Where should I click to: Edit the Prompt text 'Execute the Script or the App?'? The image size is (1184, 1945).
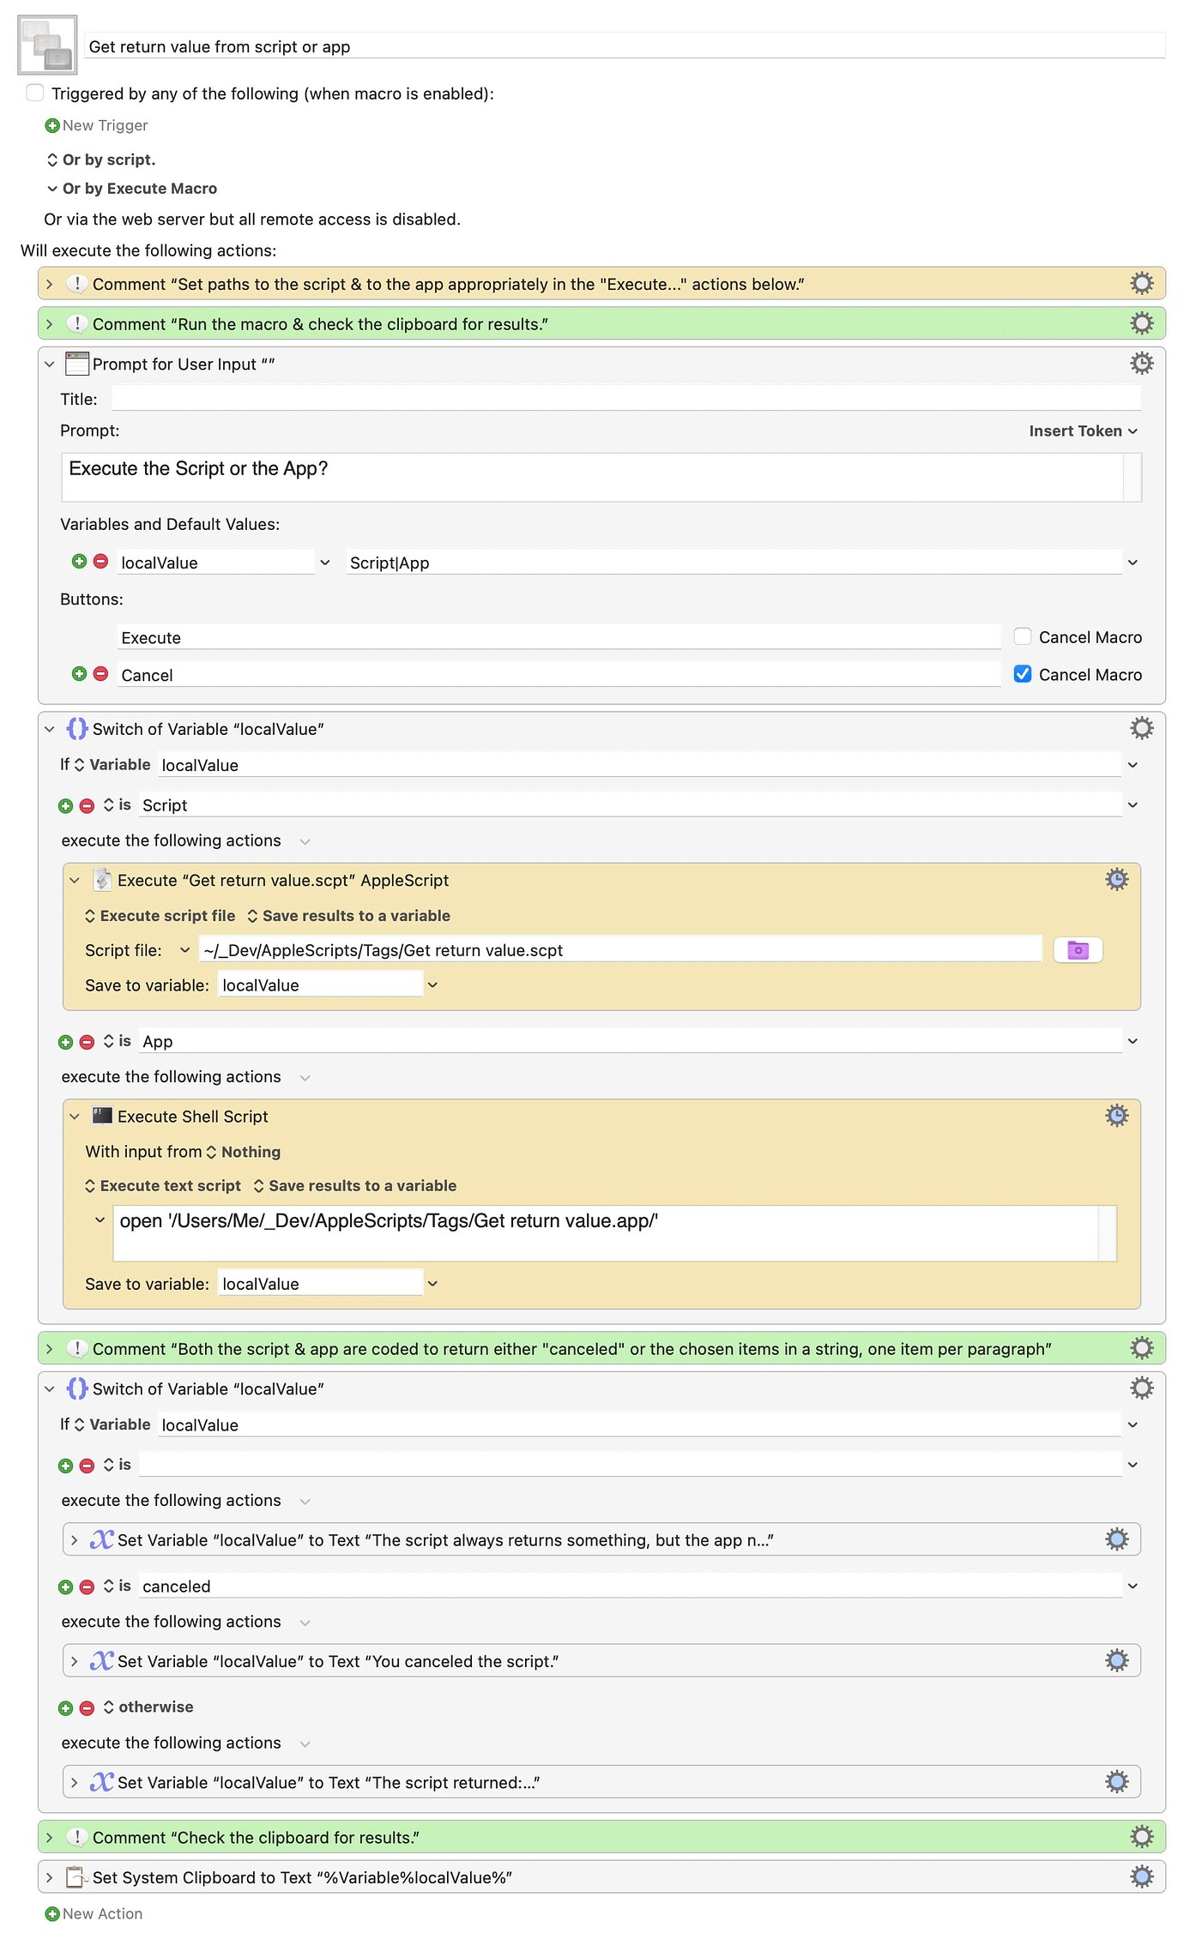click(x=592, y=478)
